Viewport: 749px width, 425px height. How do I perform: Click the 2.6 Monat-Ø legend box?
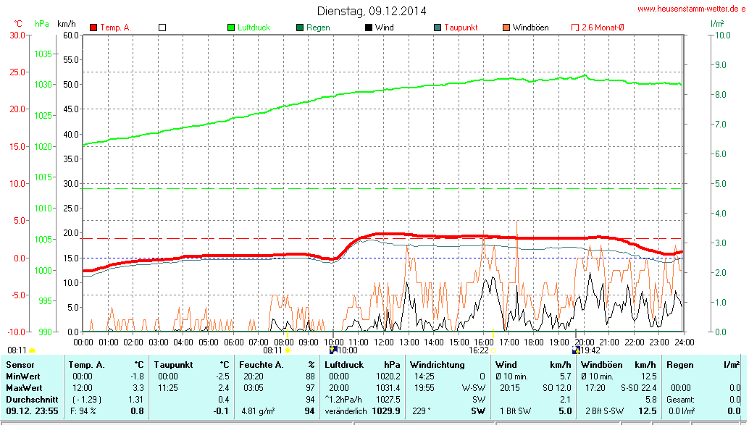[575, 28]
